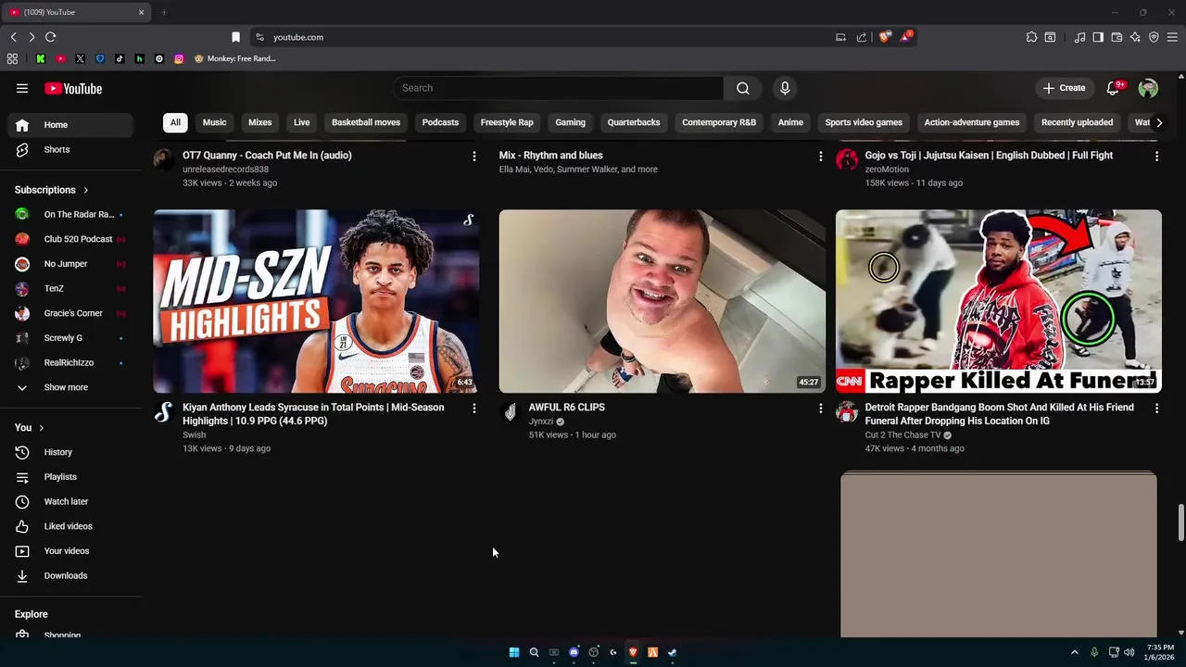Screen dimensions: 1186x667
Task: Open the account avatar menu
Action: coord(1148,88)
